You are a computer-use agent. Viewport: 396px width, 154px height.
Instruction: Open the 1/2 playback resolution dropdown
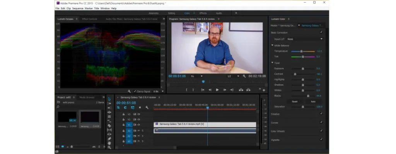(233, 76)
